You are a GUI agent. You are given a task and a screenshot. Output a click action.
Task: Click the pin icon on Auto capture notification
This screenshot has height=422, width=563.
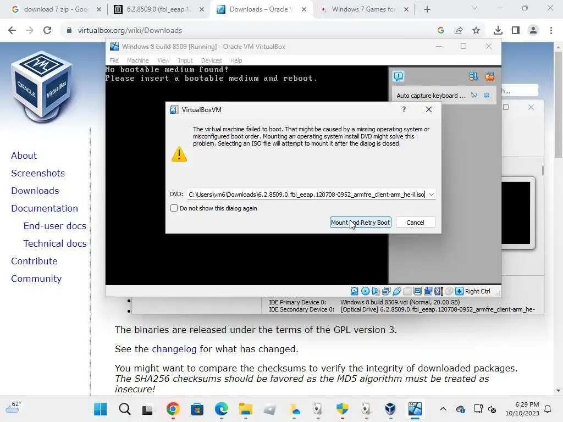pos(474,96)
